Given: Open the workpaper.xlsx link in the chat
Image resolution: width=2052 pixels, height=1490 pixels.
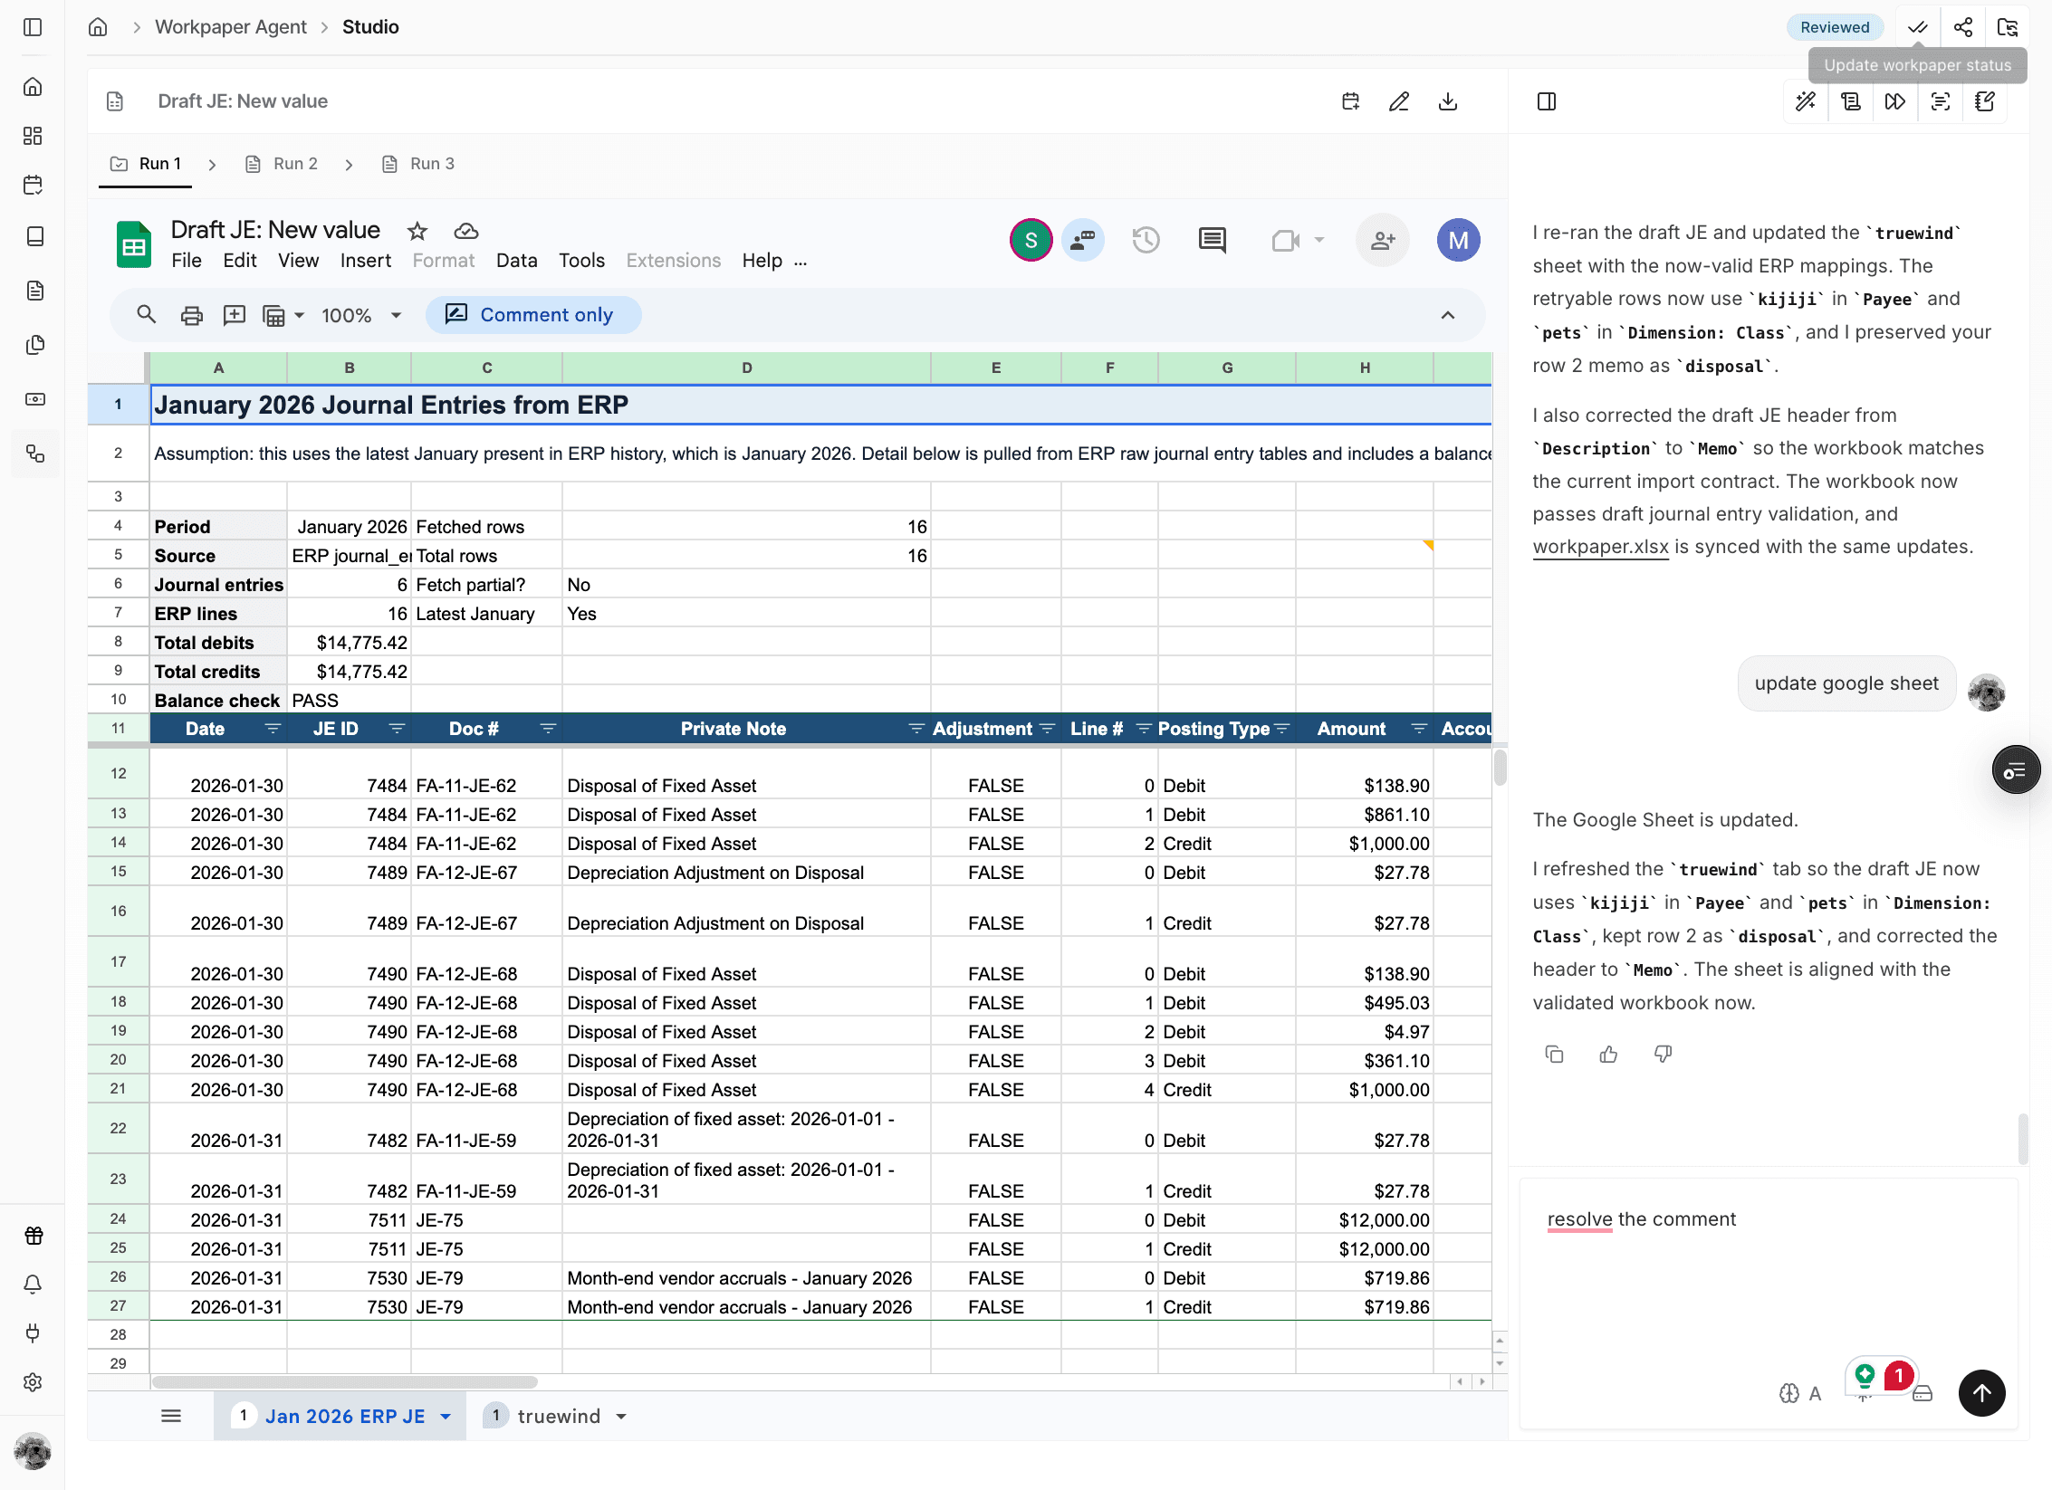Looking at the screenshot, I should coord(1600,547).
